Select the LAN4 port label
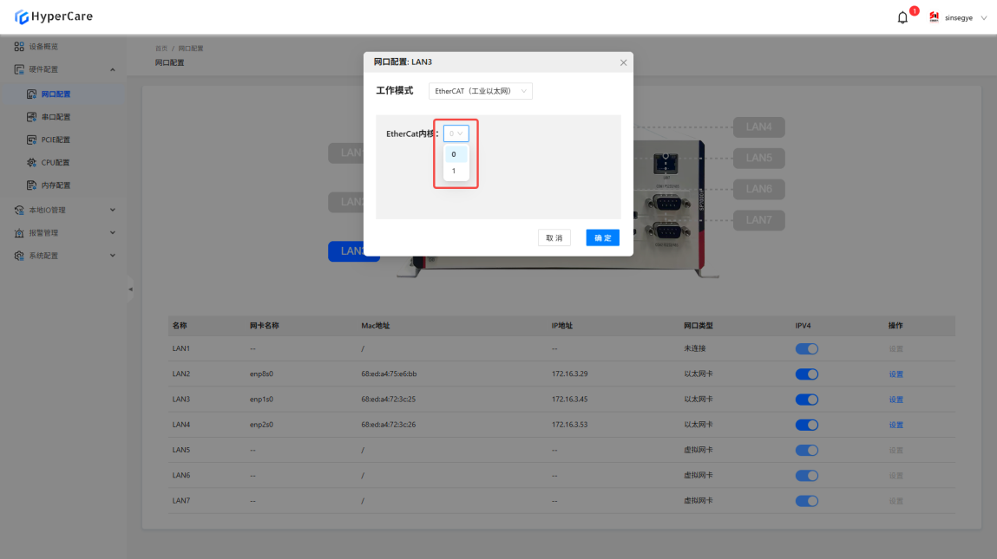 pos(758,127)
